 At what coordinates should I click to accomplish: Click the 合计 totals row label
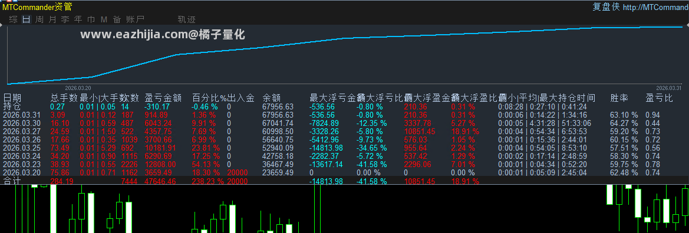[x=12, y=181]
